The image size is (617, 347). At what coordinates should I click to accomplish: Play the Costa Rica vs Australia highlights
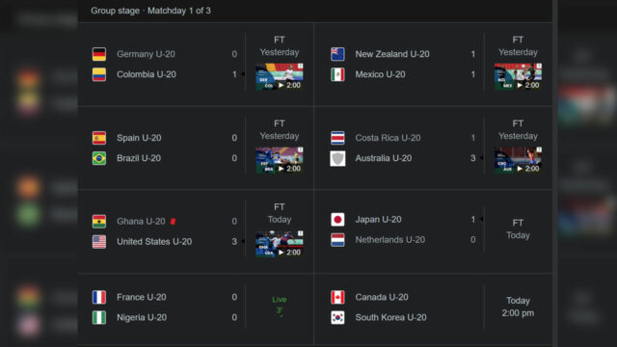tap(518, 160)
